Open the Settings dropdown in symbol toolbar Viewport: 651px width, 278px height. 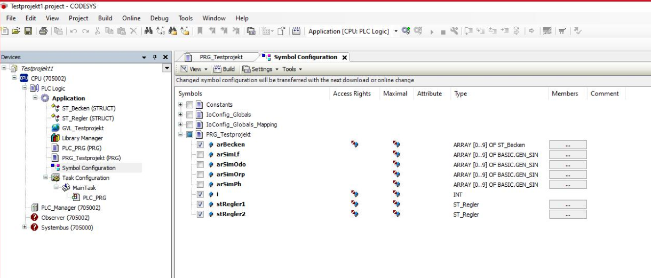261,69
